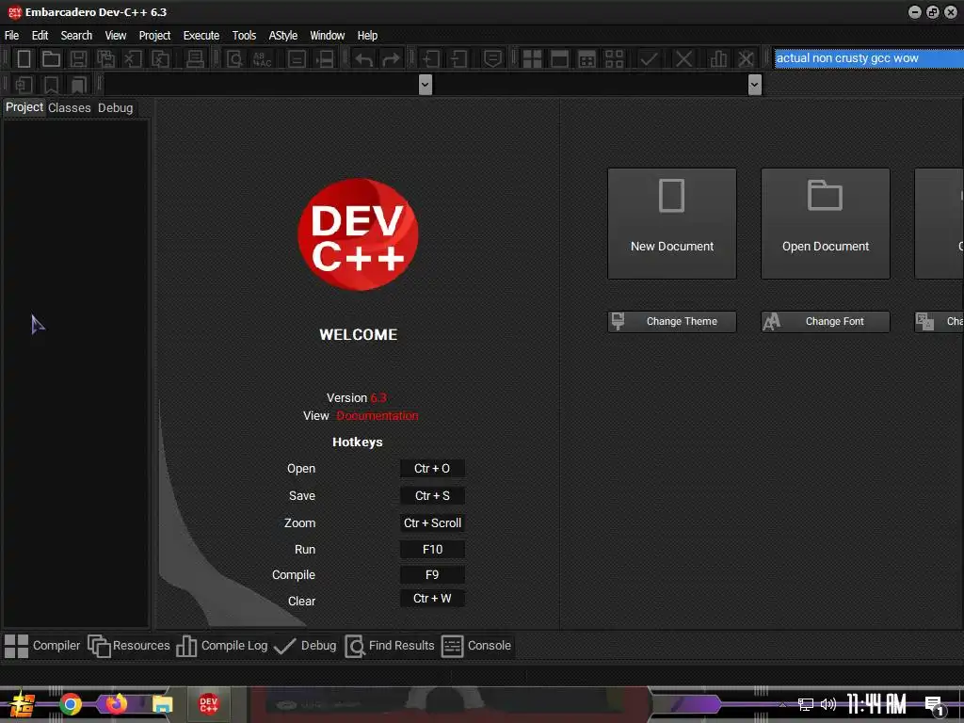This screenshot has width=964, height=723.
Task: Click the Delete profiling crossed-chart icon
Action: [x=746, y=59]
